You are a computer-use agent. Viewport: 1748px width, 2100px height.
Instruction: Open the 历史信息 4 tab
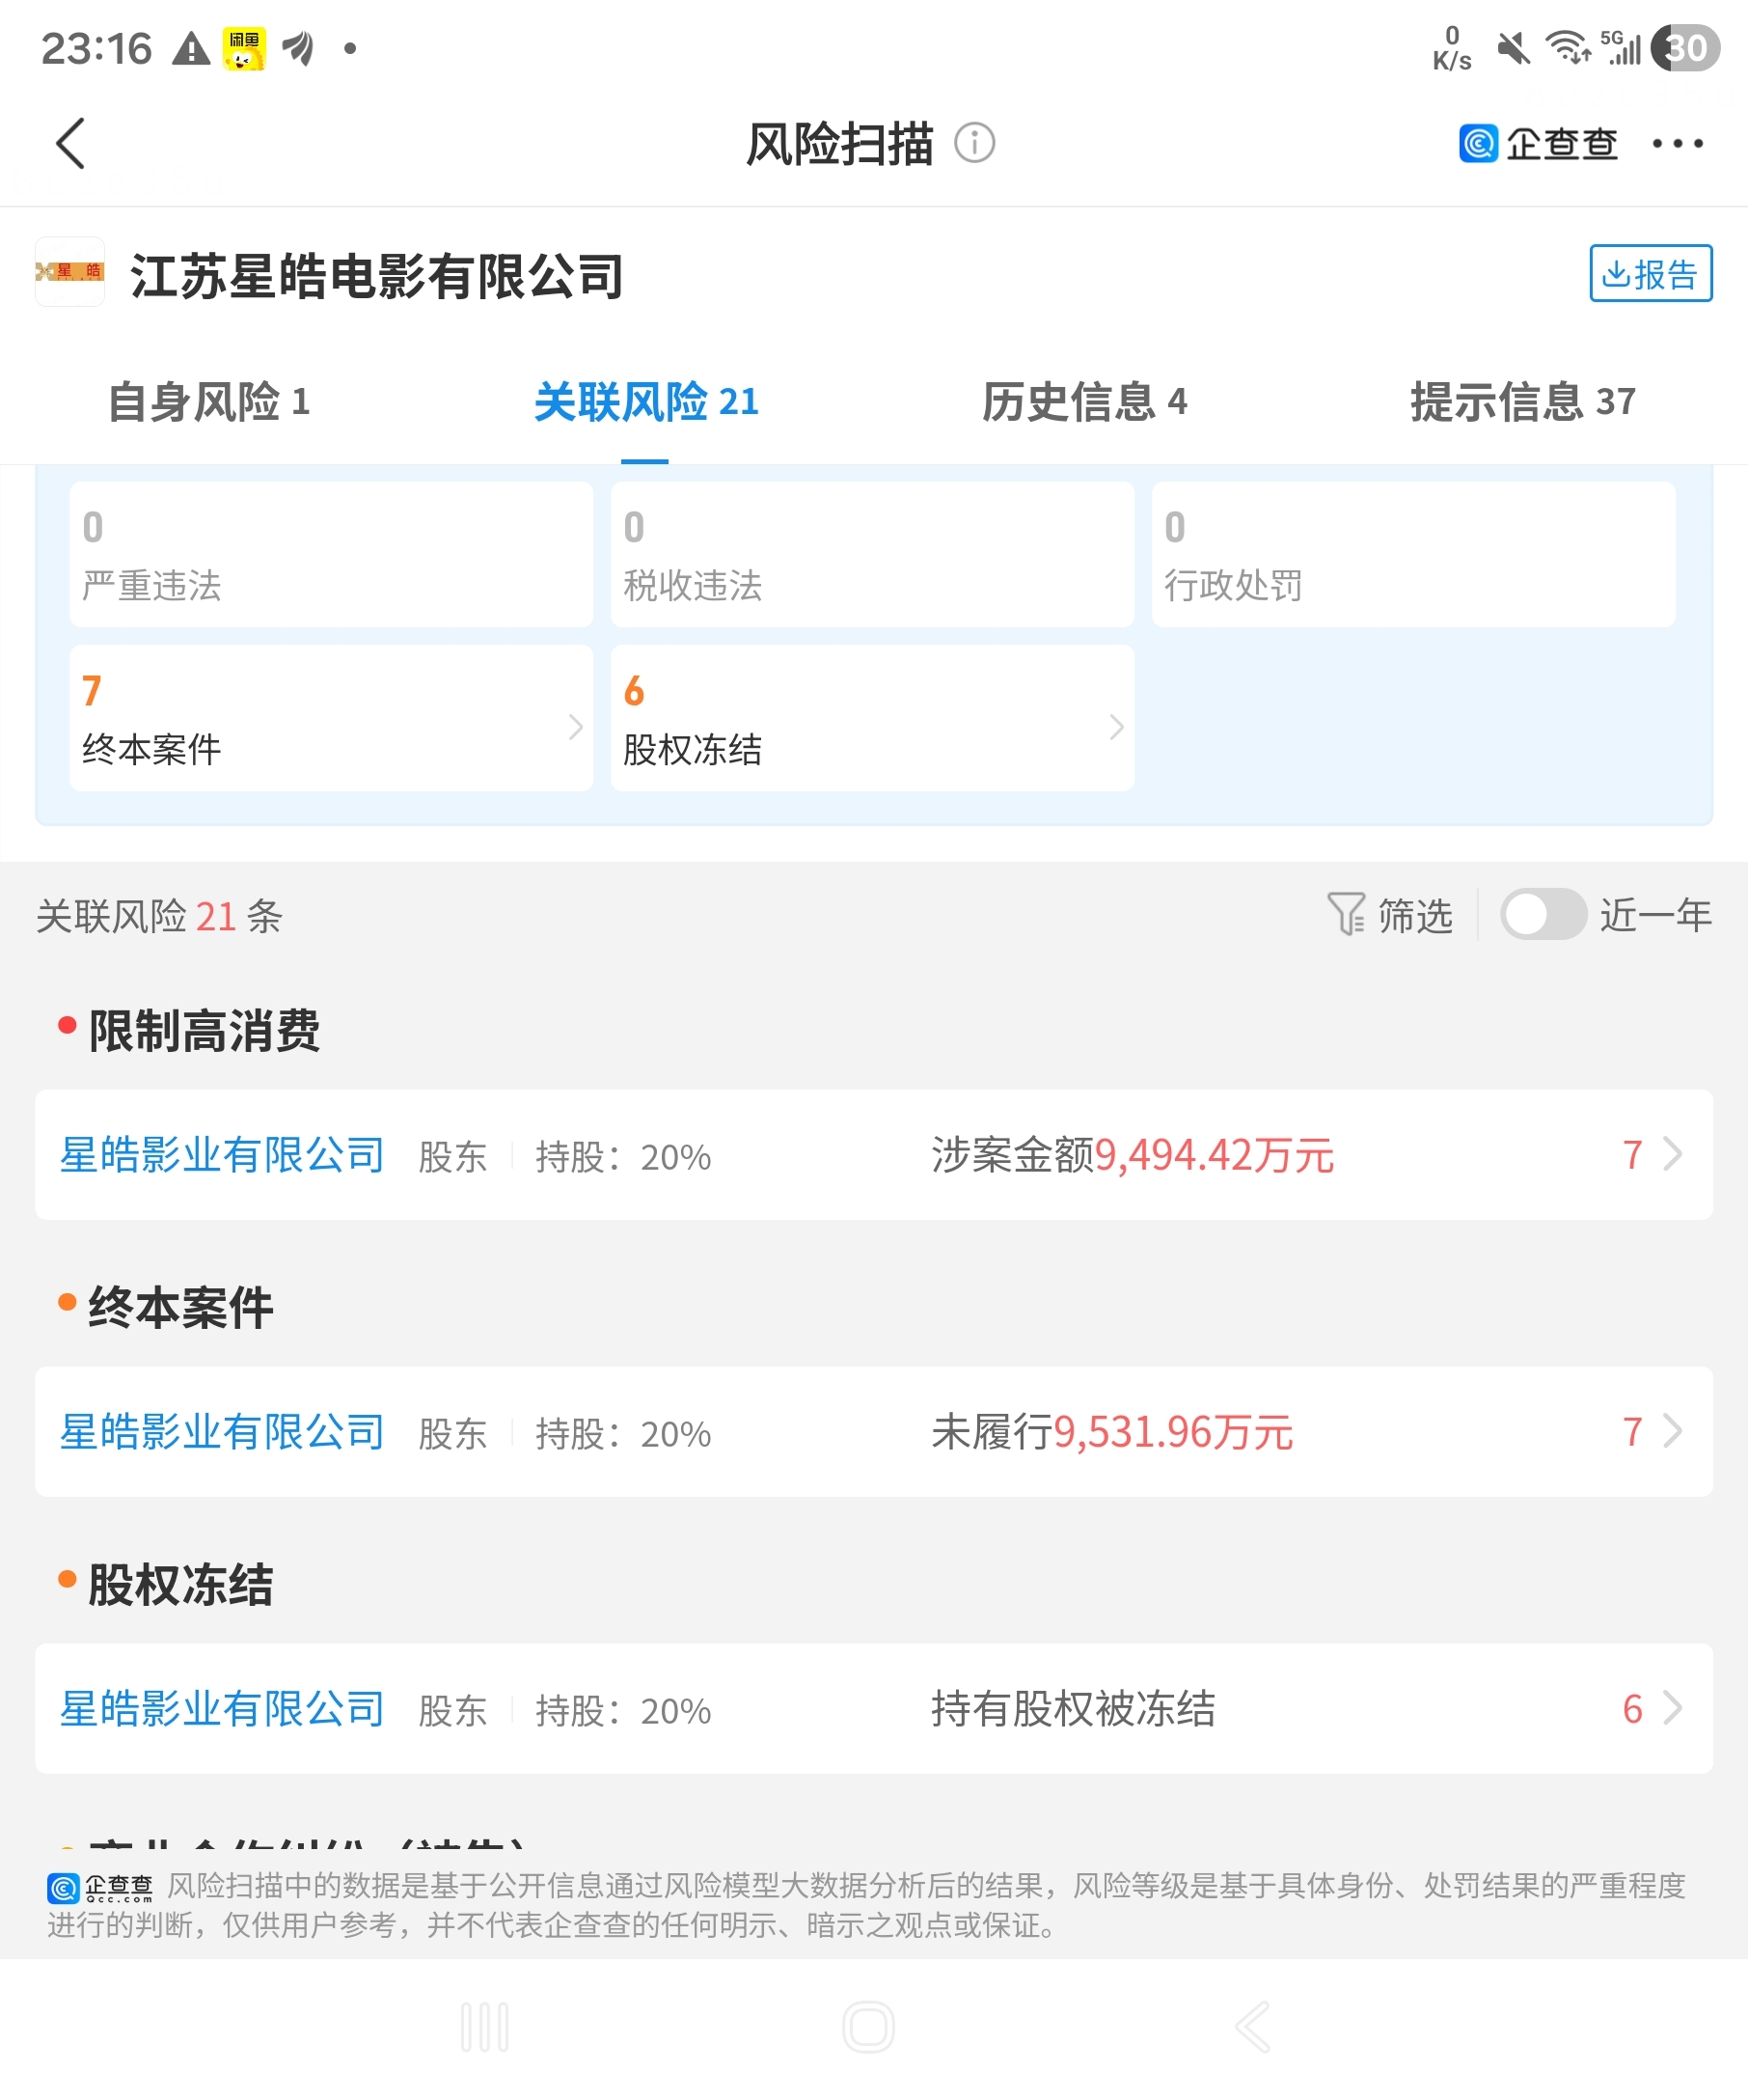[1084, 402]
